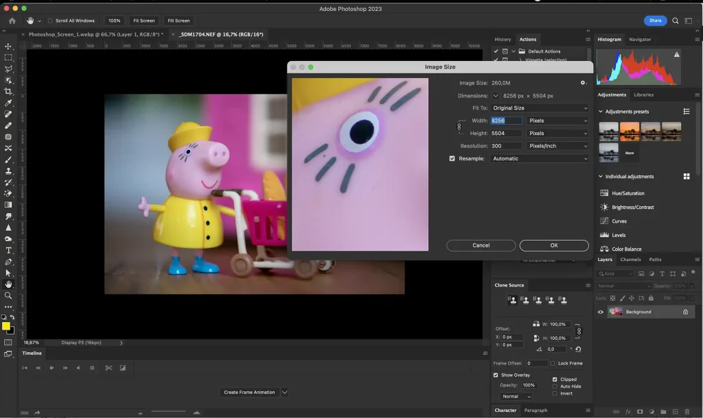Uncheck the Resample checkbox

pyautogui.click(x=452, y=158)
